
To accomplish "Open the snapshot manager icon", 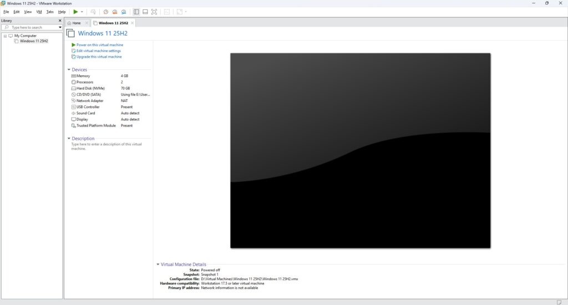I will 124,12.
